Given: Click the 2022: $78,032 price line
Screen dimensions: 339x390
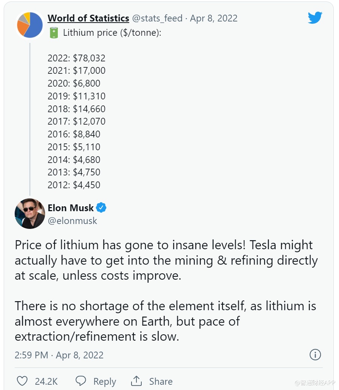Looking at the screenshot, I should click(76, 58).
